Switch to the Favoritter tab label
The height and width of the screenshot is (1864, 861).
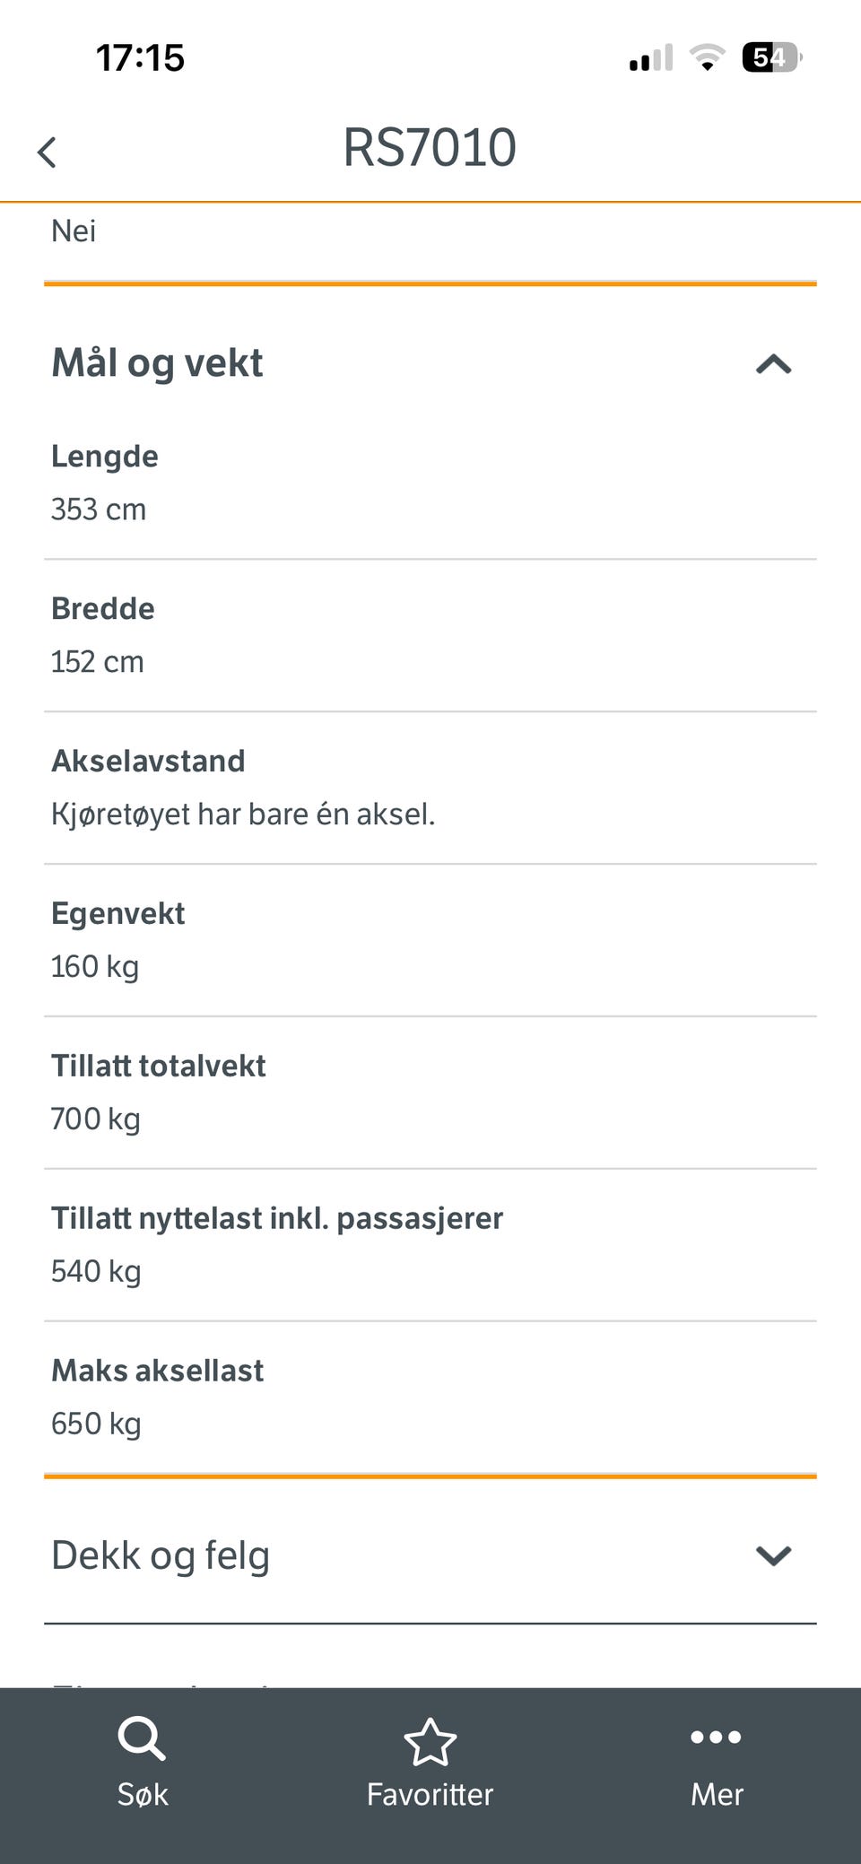(x=430, y=1794)
